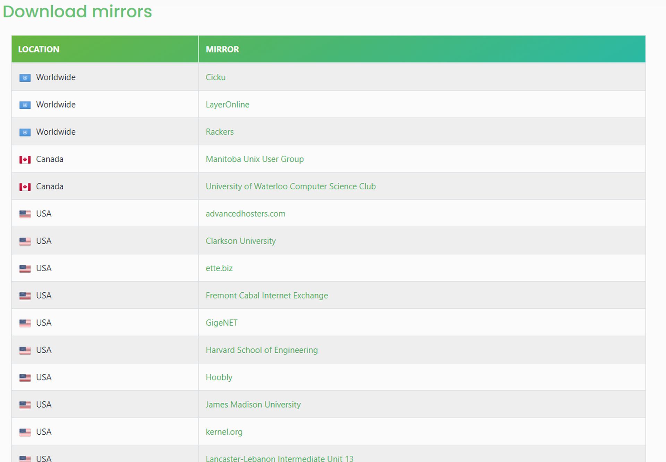Viewport: 666px width, 462px height.
Task: Open James Madison University mirror
Action: pyautogui.click(x=253, y=405)
